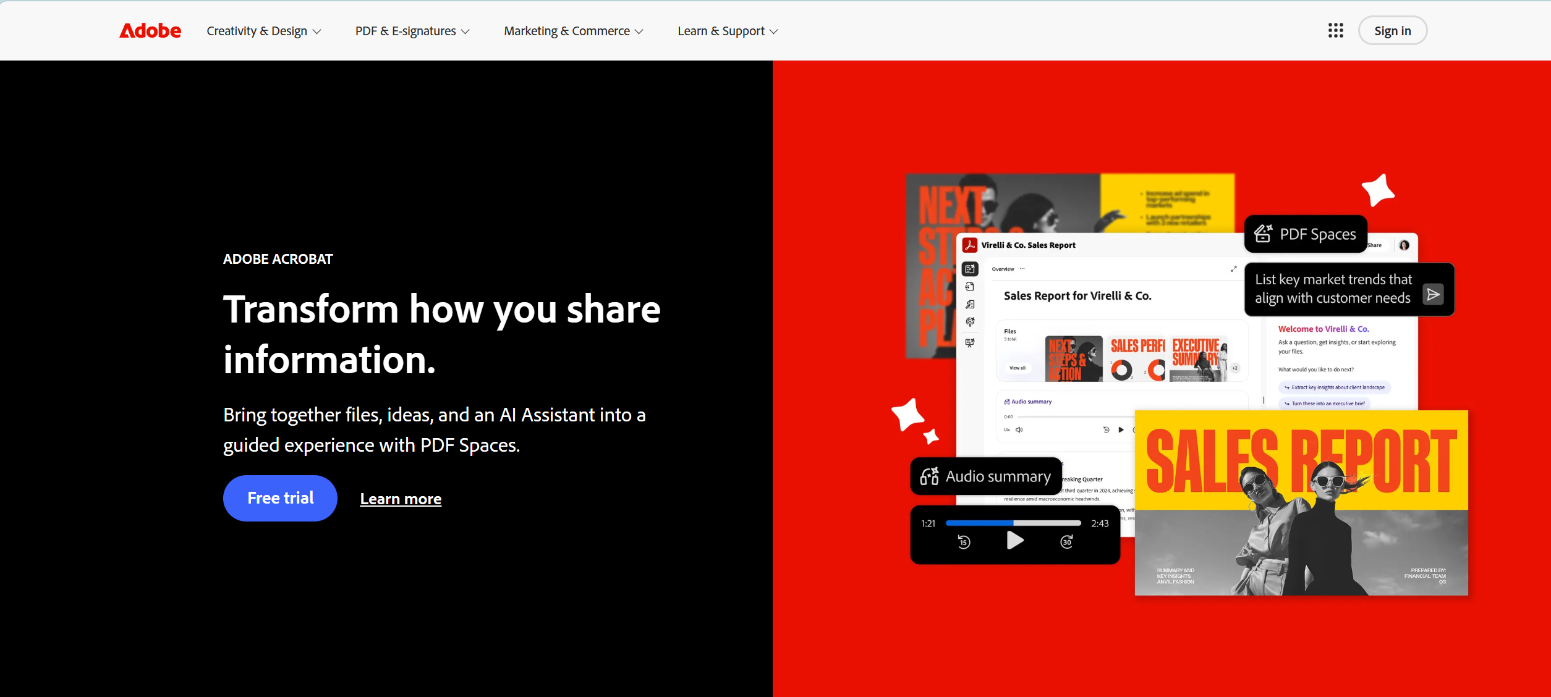Screen dimensions: 1551x697
Task: Click the PDF Spaces badge
Action: point(1305,234)
